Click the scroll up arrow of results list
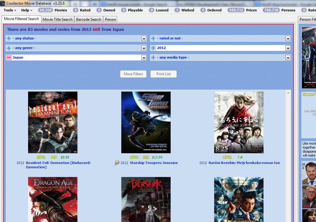The width and height of the screenshot is (316, 222). pyautogui.click(x=289, y=93)
